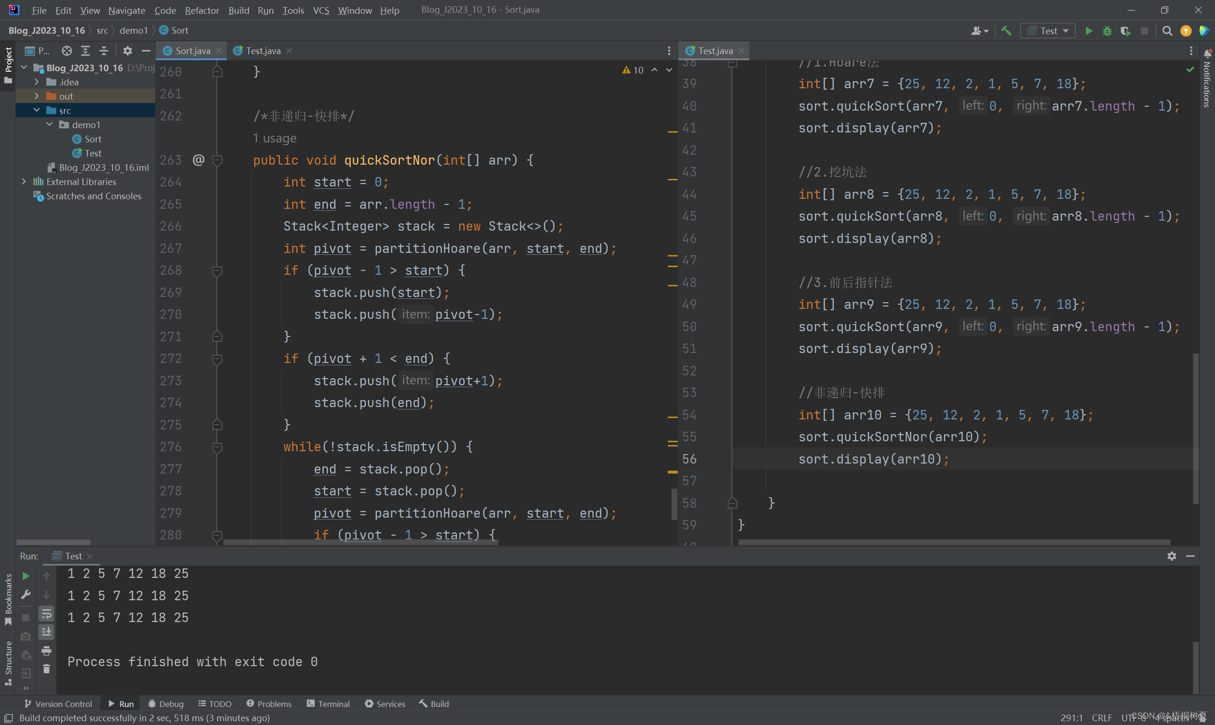Open the Build tool window
This screenshot has height=725, width=1215.
pos(434,704)
